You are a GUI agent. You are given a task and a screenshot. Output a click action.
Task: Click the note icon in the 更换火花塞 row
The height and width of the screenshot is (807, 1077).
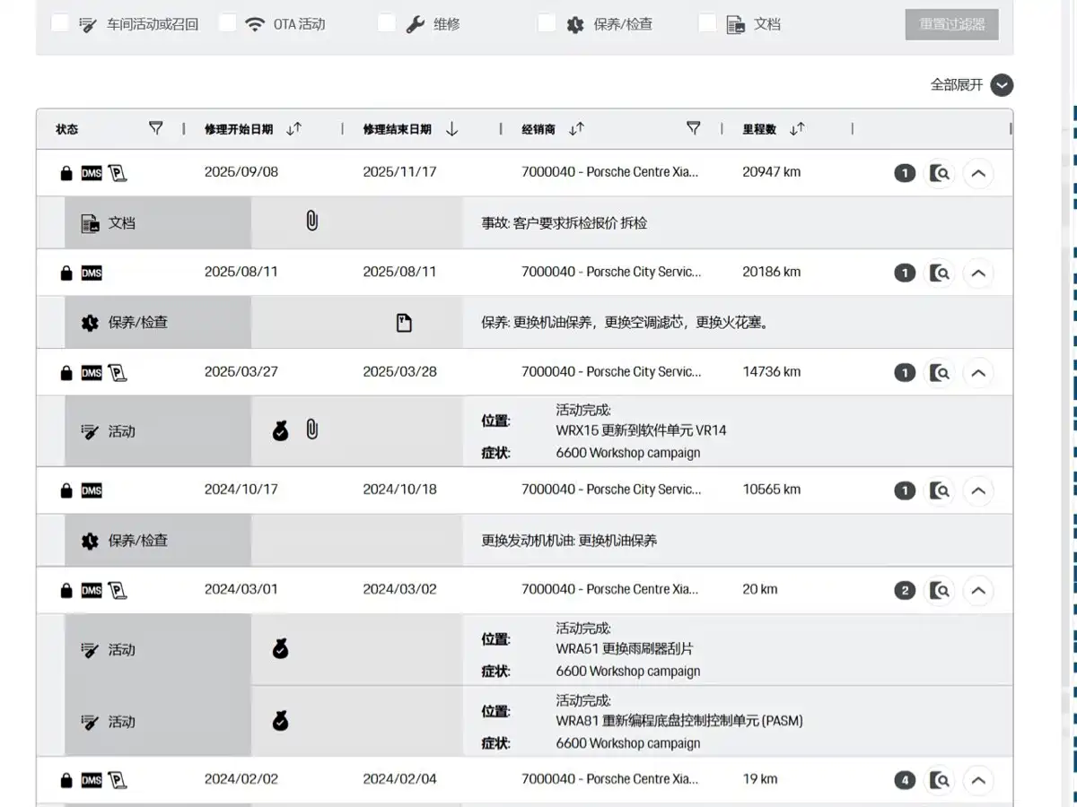tap(404, 323)
